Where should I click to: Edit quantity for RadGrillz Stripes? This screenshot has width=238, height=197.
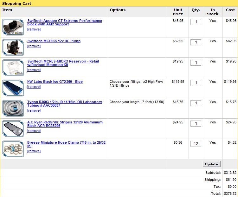coord(196,123)
